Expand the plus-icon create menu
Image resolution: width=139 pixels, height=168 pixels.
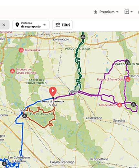[x=129, y=12]
